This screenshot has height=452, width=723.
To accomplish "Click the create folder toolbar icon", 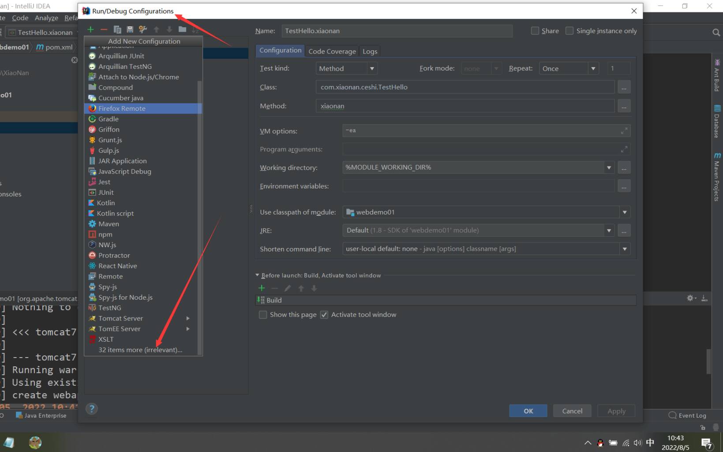I will 182,30.
